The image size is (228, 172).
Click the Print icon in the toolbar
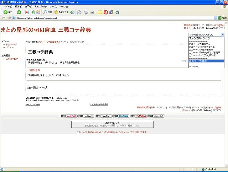click(85, 12)
